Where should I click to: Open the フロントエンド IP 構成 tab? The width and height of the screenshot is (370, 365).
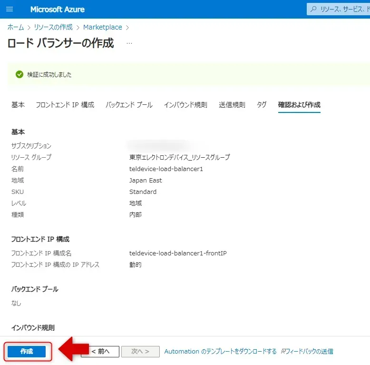[x=65, y=105]
